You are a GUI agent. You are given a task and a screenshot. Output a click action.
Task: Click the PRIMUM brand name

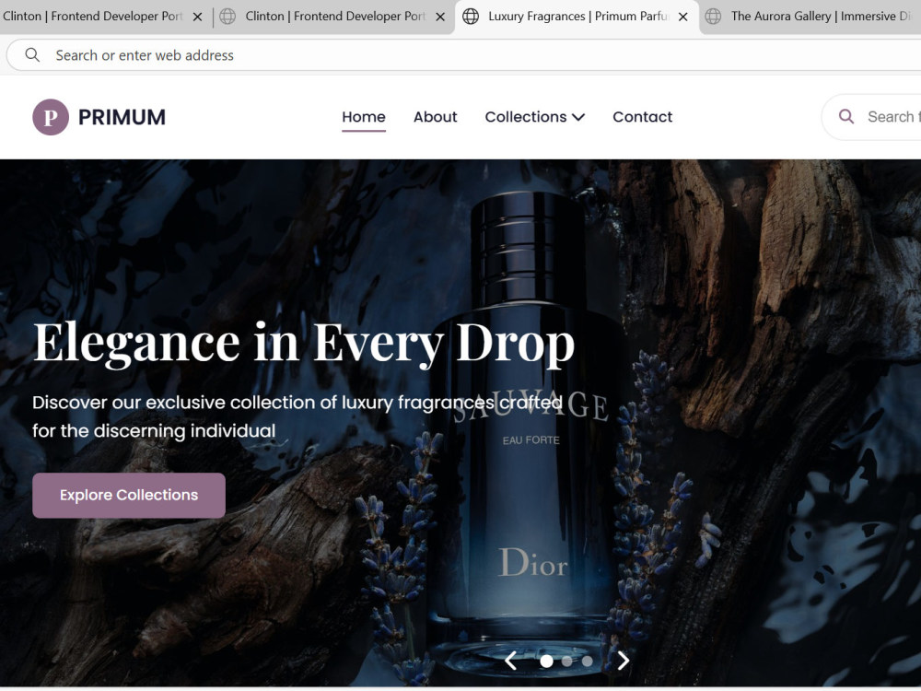[122, 117]
